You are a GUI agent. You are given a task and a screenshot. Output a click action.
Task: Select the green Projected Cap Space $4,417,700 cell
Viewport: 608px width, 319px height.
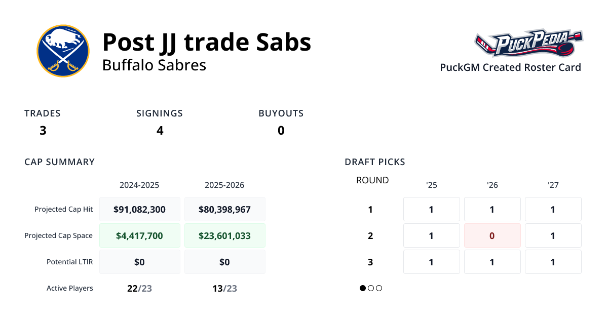(140, 235)
